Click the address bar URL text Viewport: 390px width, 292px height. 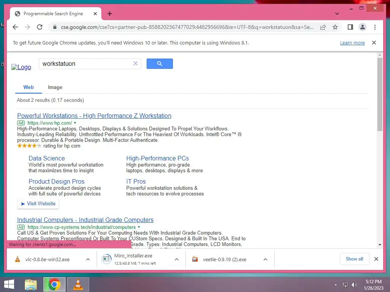187,27
